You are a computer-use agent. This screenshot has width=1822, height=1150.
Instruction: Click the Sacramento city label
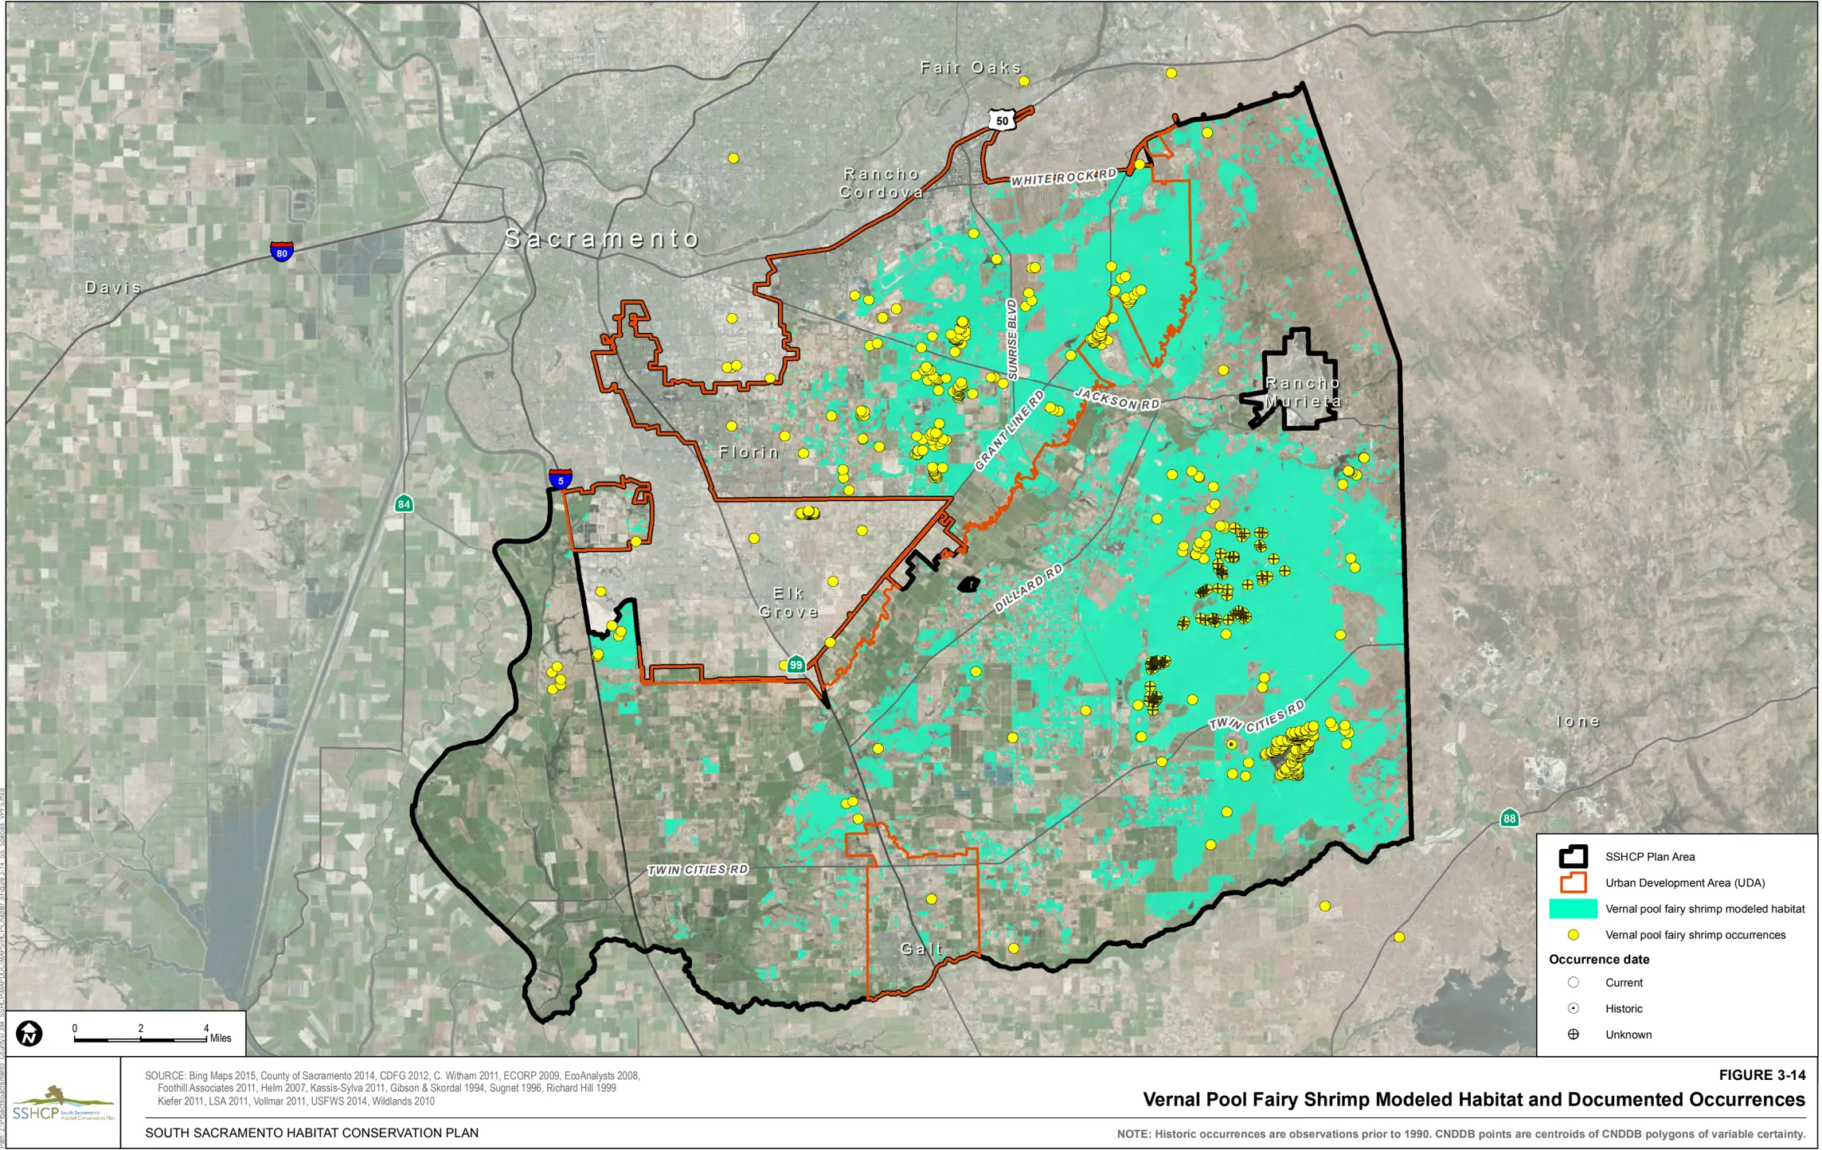[x=602, y=238]
